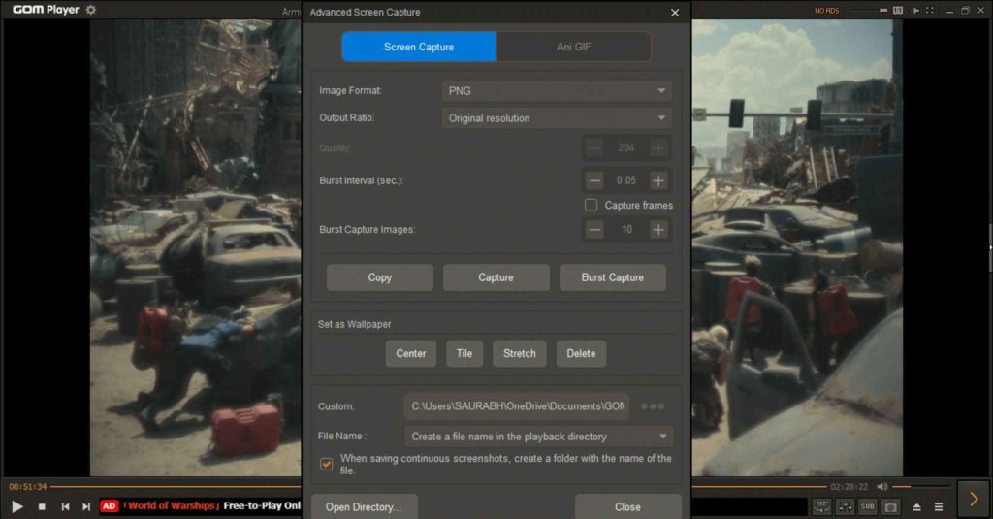Enter full screen mode icon

[930, 10]
